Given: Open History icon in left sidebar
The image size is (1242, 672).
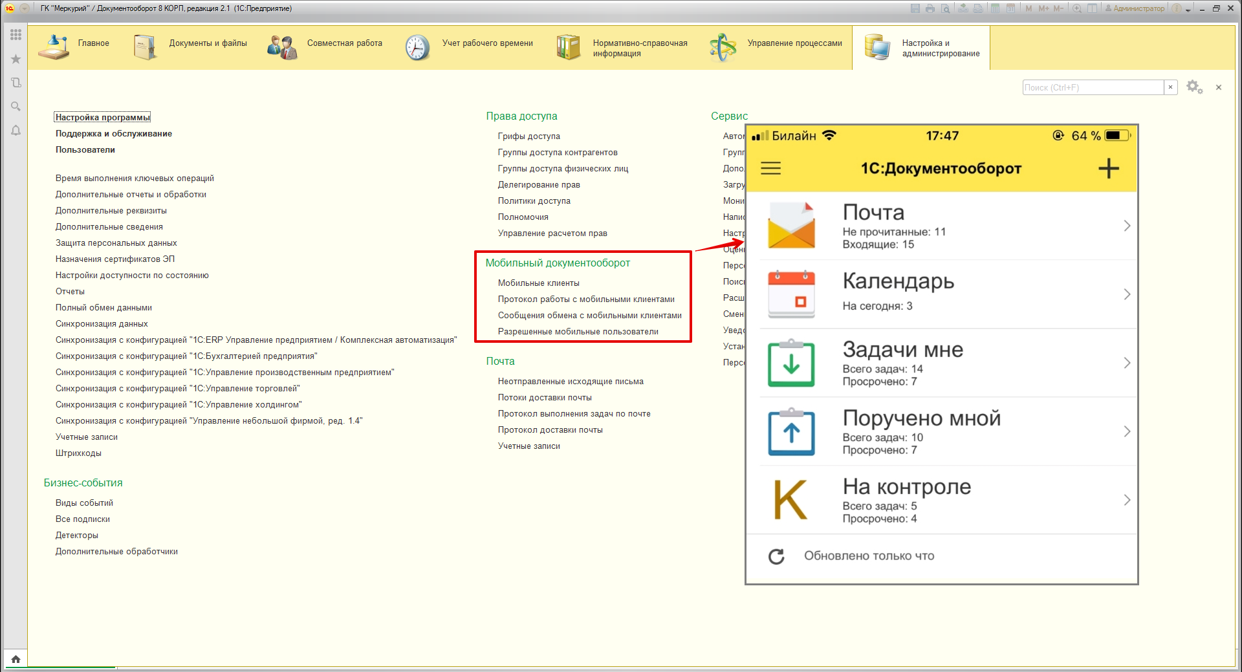Looking at the screenshot, I should (16, 83).
